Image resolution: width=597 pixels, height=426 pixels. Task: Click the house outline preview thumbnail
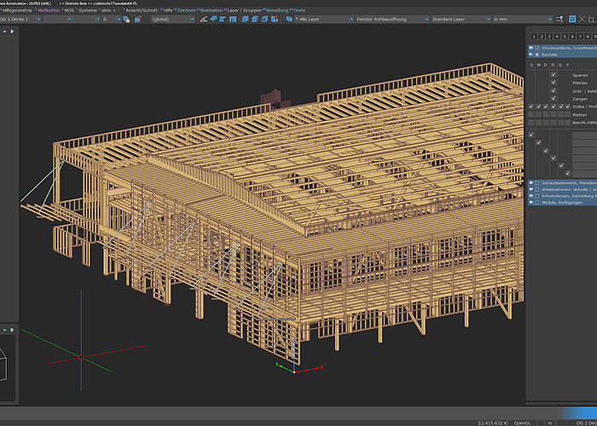(x=3, y=365)
